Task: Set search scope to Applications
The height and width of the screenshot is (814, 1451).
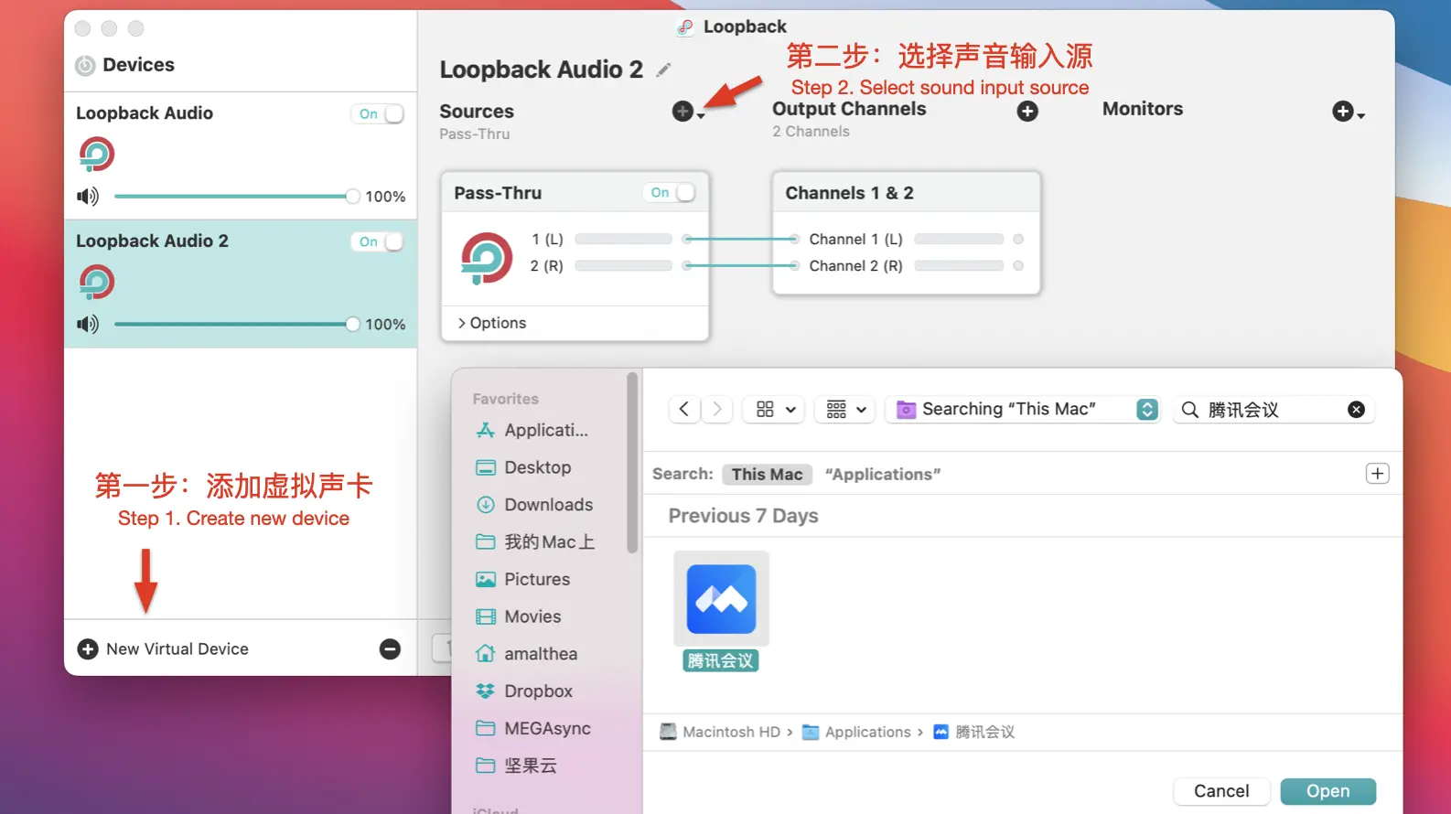Action: (882, 474)
